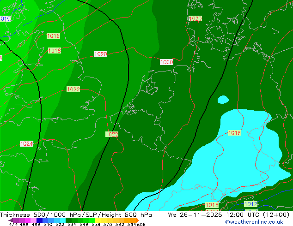This screenshot has height=226, width=293.
Task: Click the small isolated cyan patch on the map
Action: tap(223, 100)
